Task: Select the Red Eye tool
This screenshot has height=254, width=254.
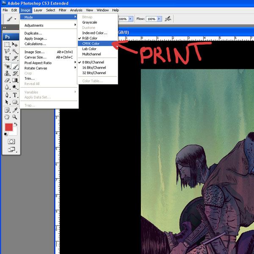Action: click(7, 66)
